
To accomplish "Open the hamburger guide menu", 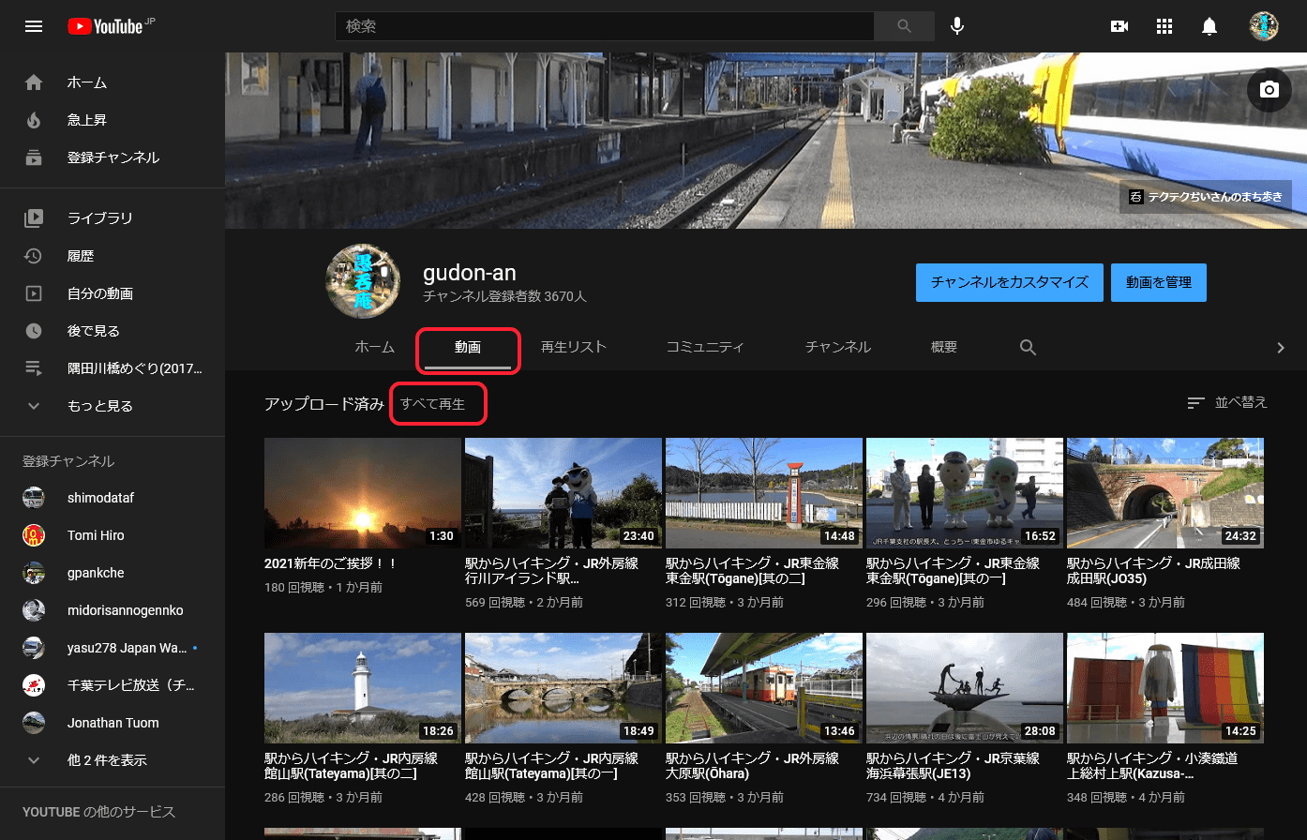I will [x=34, y=26].
